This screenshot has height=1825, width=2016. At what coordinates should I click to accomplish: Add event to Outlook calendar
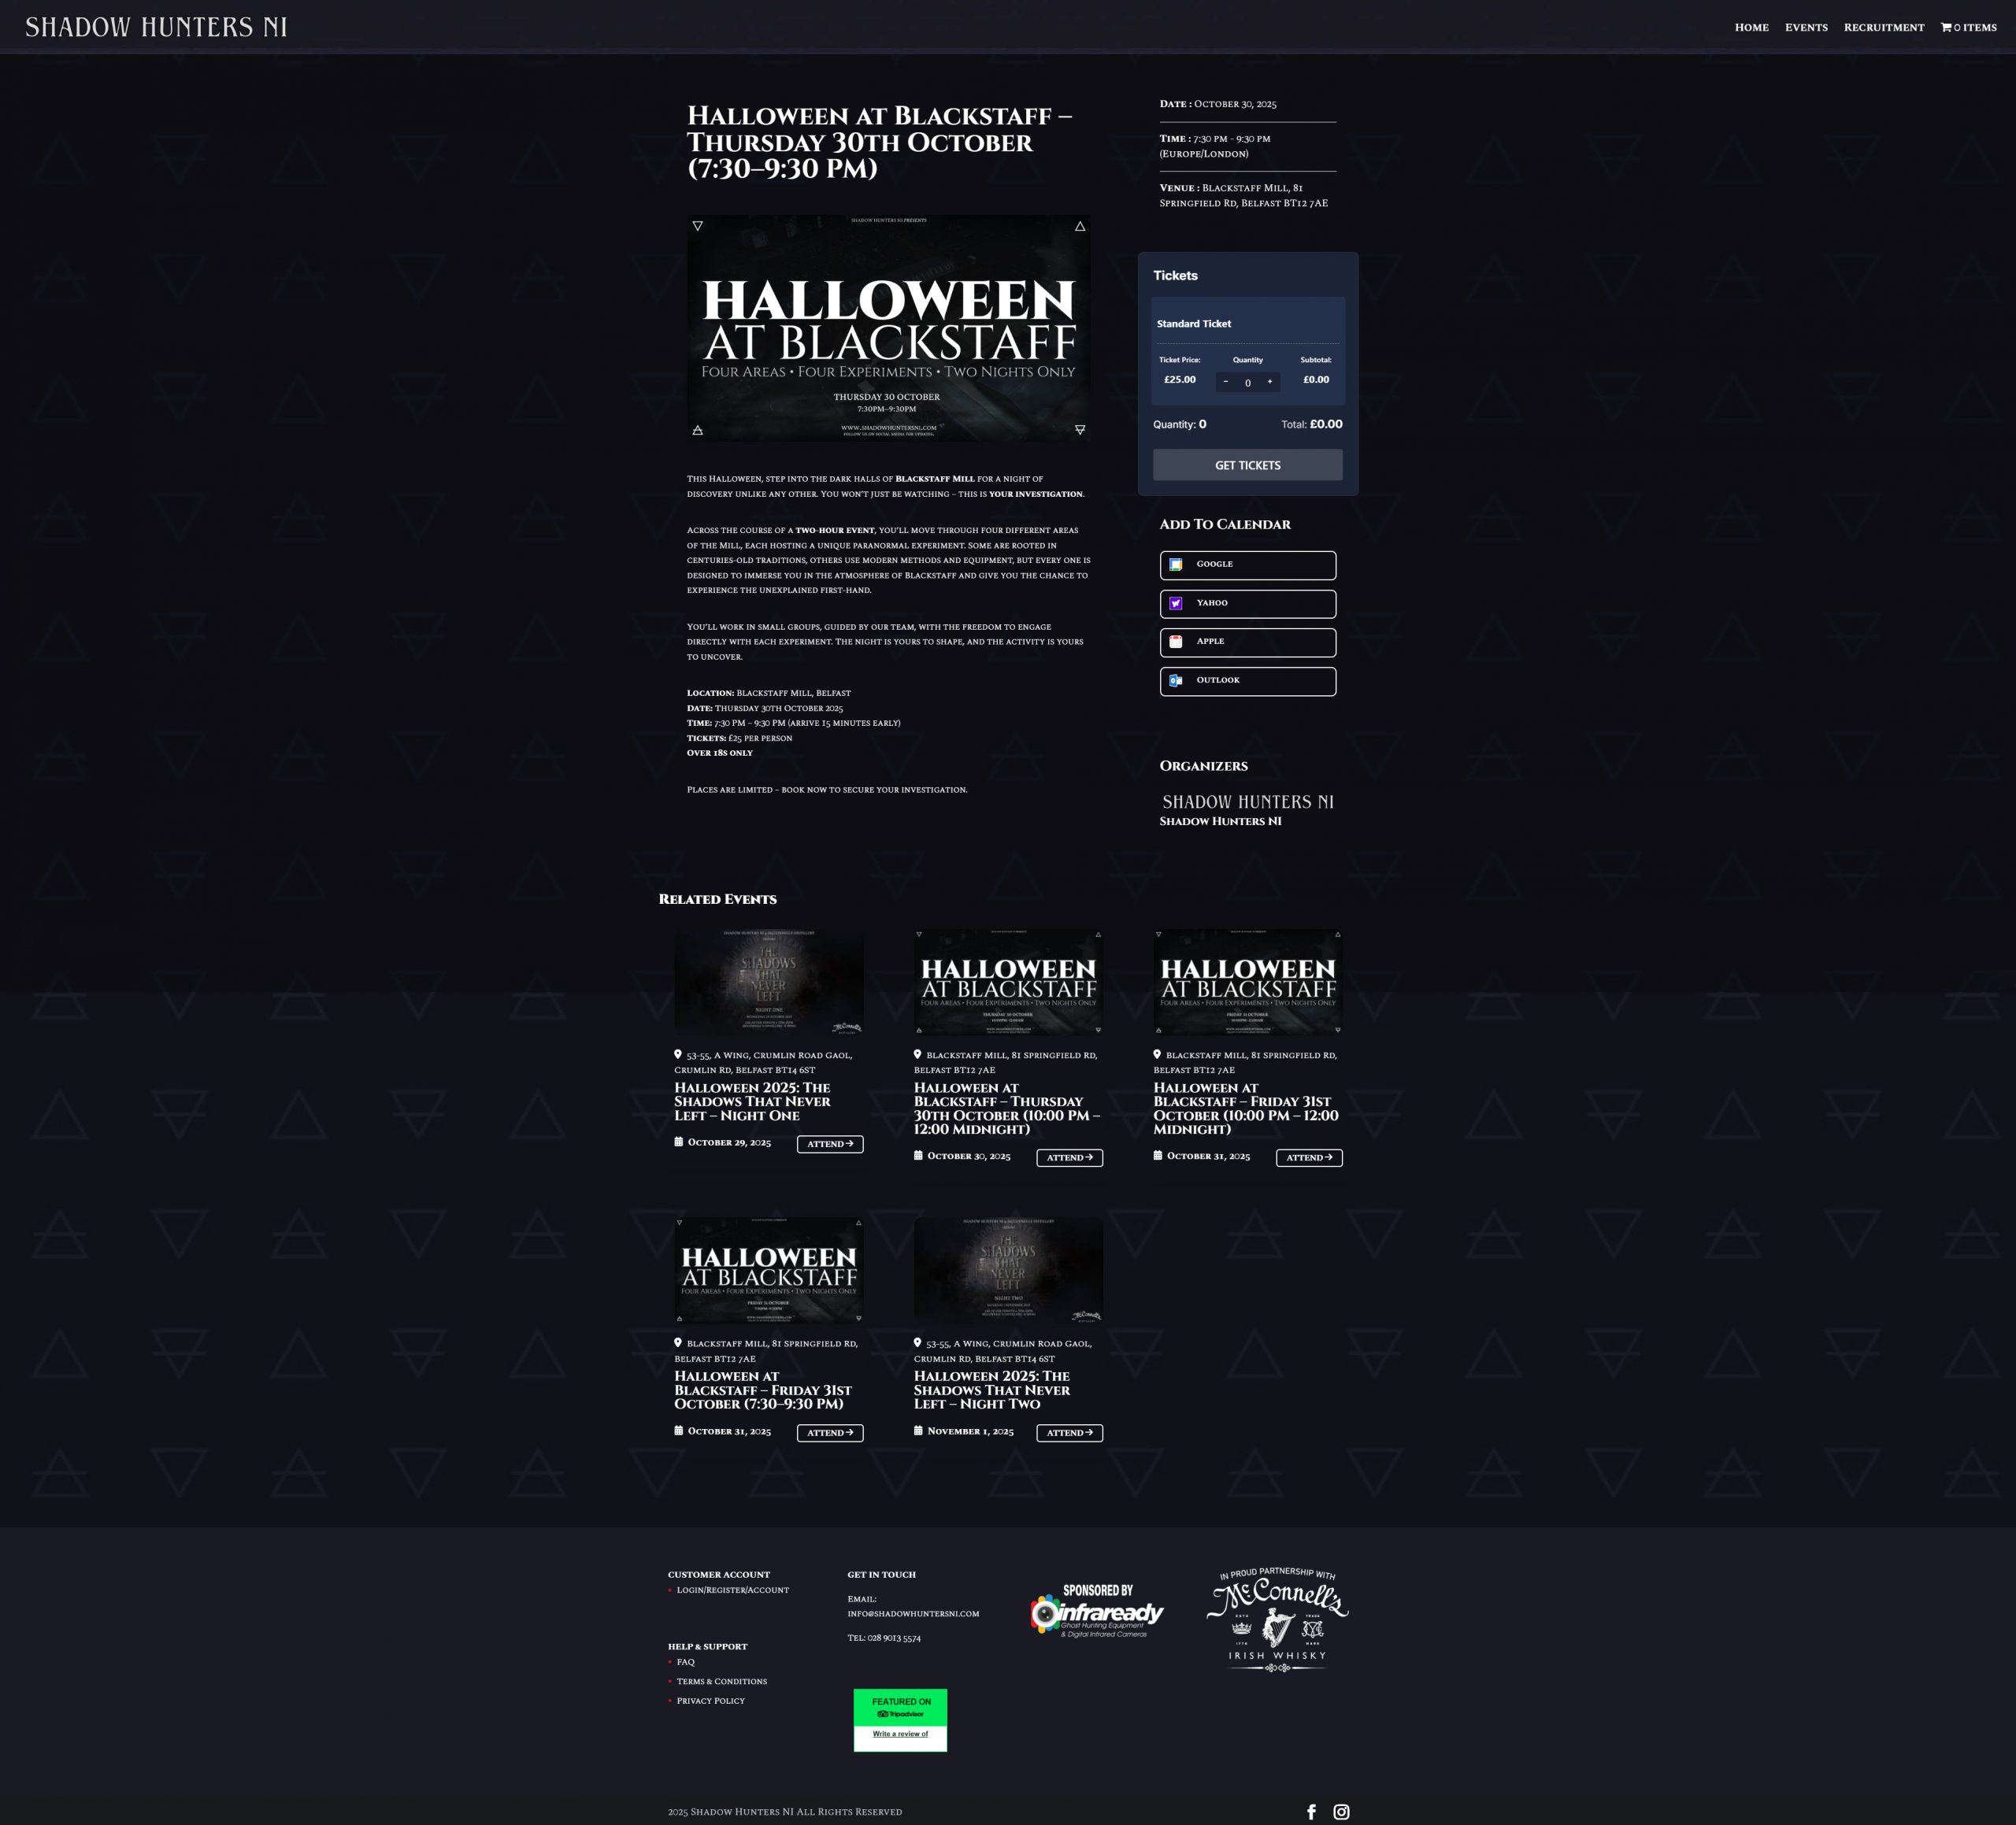1247,681
